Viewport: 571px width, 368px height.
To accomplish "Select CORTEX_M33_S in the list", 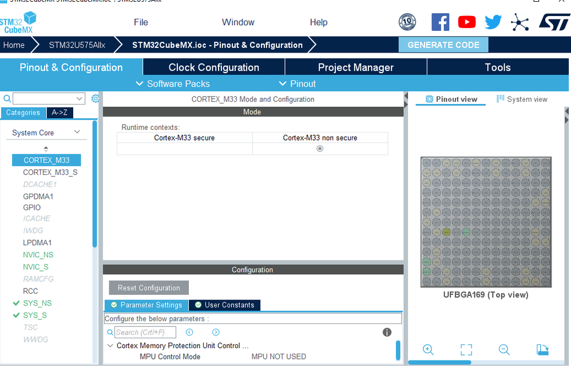I will [x=50, y=173].
